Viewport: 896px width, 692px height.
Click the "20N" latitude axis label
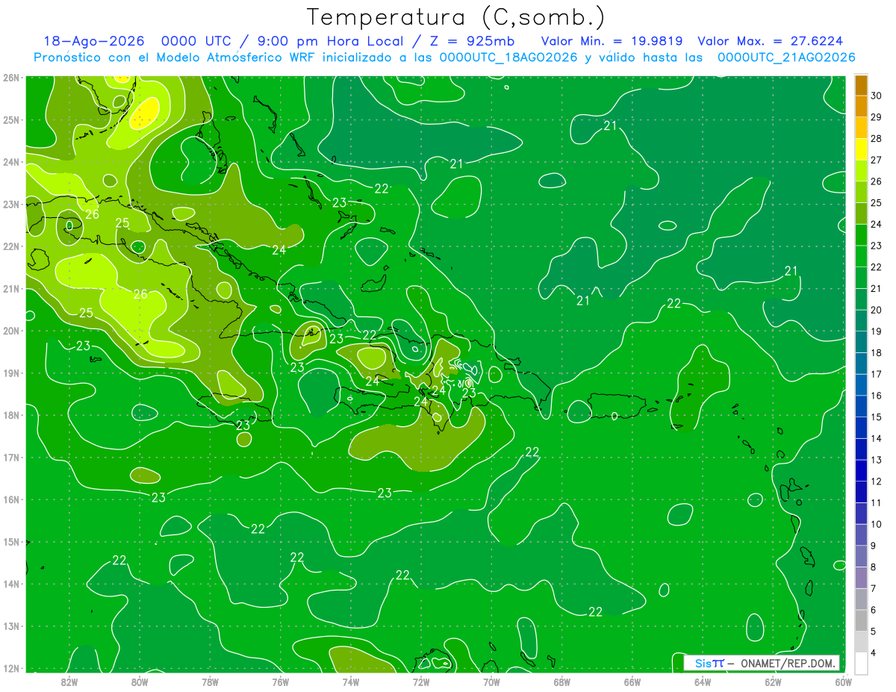coord(11,331)
